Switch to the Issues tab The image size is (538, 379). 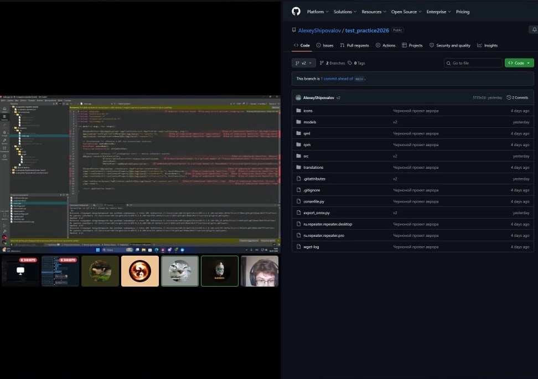pos(324,45)
